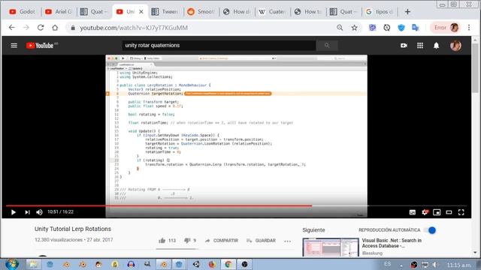Open the Chrome three-dot menu
Image resolution: width=481 pixels, height=270 pixels.
point(469,28)
